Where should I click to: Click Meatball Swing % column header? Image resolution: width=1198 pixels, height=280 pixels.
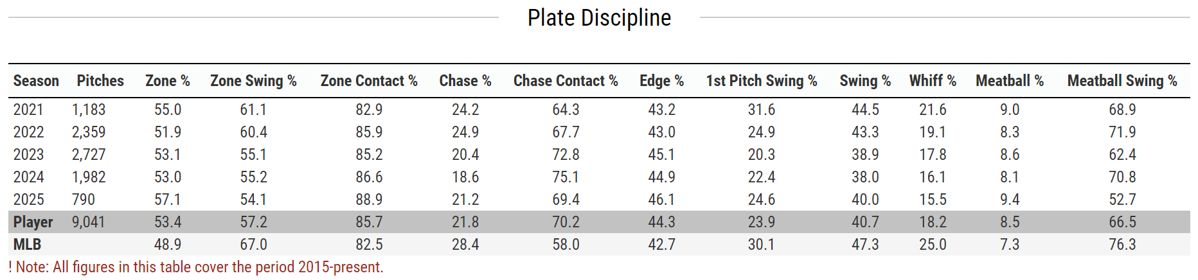point(1122,81)
